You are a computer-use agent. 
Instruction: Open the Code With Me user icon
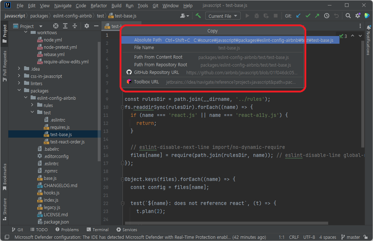(x=184, y=16)
